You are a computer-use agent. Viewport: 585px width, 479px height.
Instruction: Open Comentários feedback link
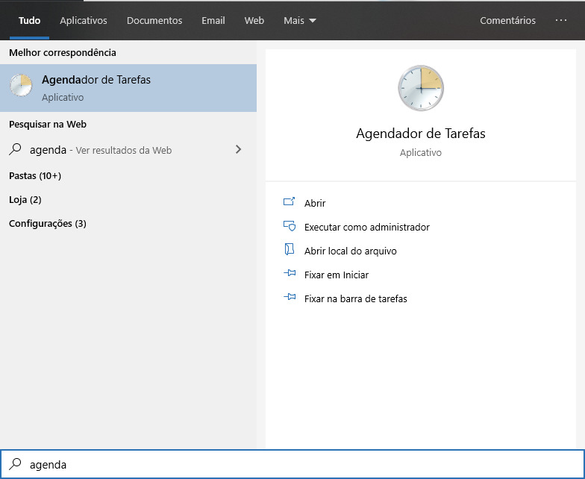pos(507,21)
